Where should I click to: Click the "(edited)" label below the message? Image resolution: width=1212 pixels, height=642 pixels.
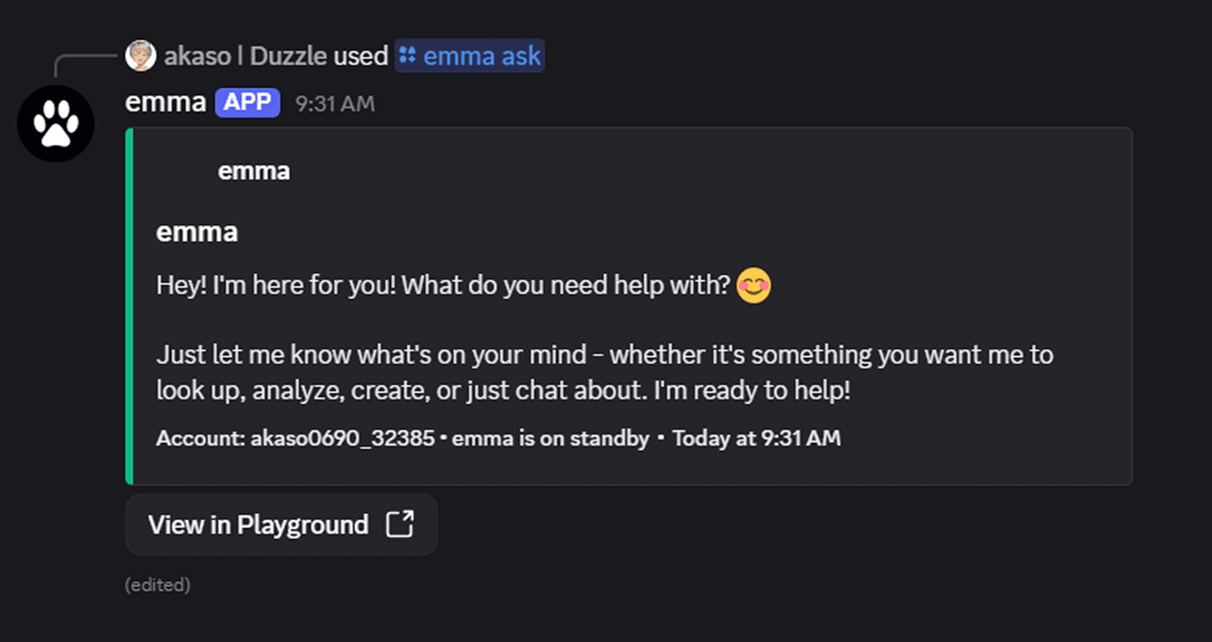[x=157, y=585]
